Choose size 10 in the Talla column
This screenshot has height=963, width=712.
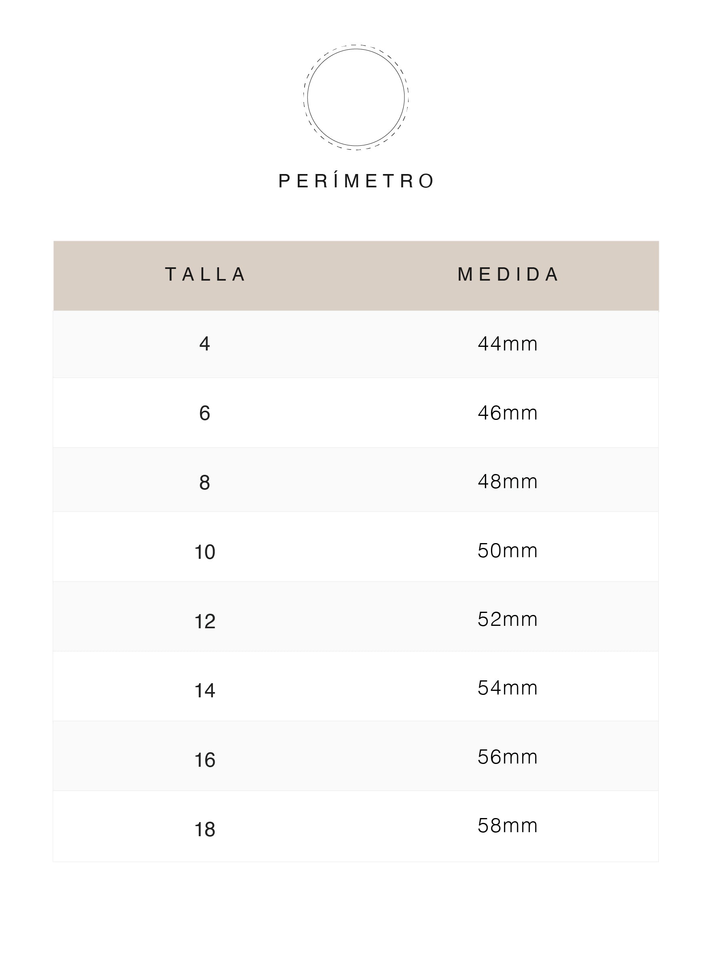pyautogui.click(x=205, y=552)
